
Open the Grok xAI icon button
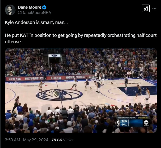pos(146,9)
